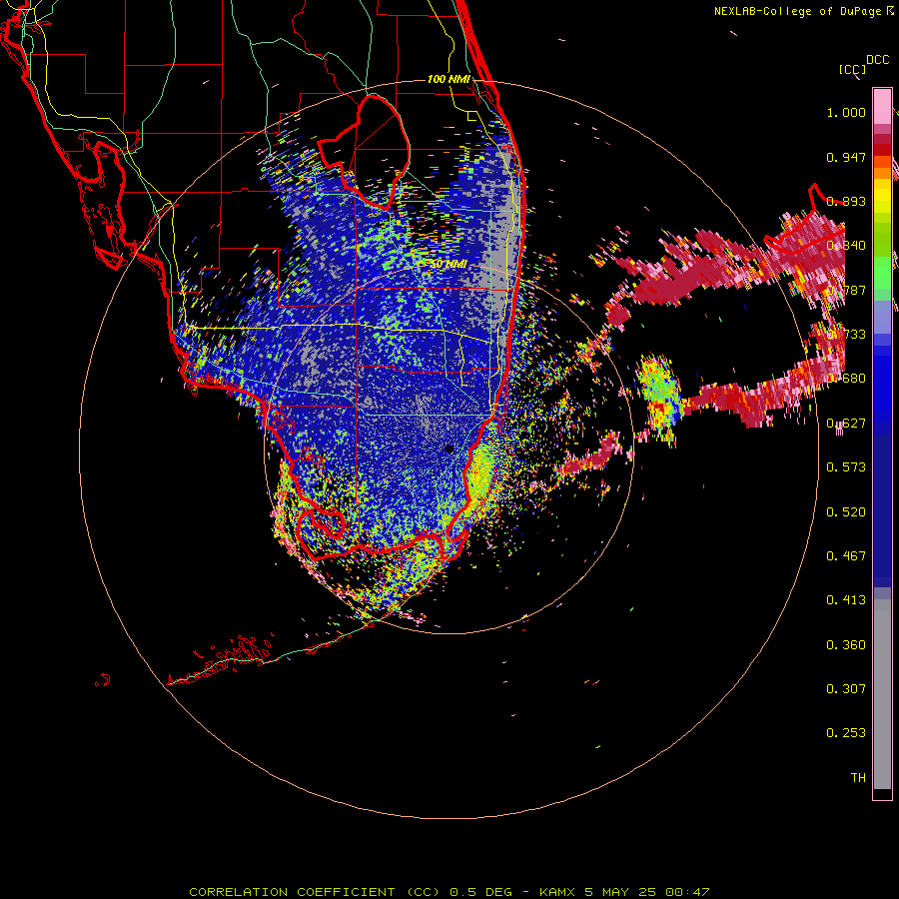Viewport: 899px width, 899px height.
Task: Click the [CC] legend unit label
Action: click(x=853, y=69)
